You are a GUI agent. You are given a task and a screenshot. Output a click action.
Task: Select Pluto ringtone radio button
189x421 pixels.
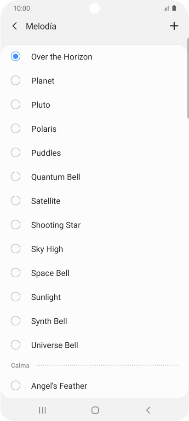coord(16,105)
